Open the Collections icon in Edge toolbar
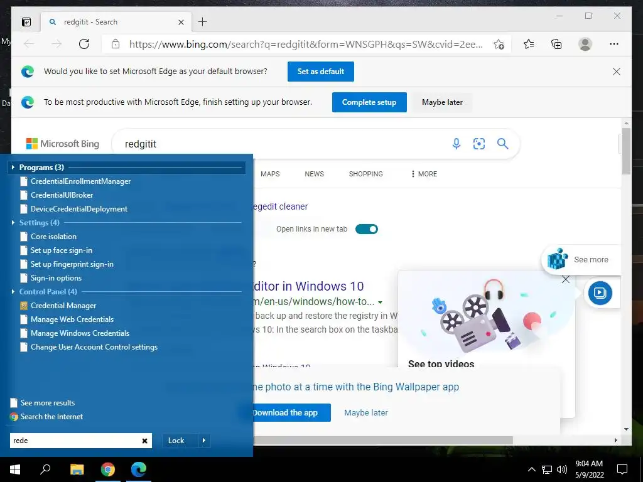This screenshot has width=643, height=482. [556, 44]
